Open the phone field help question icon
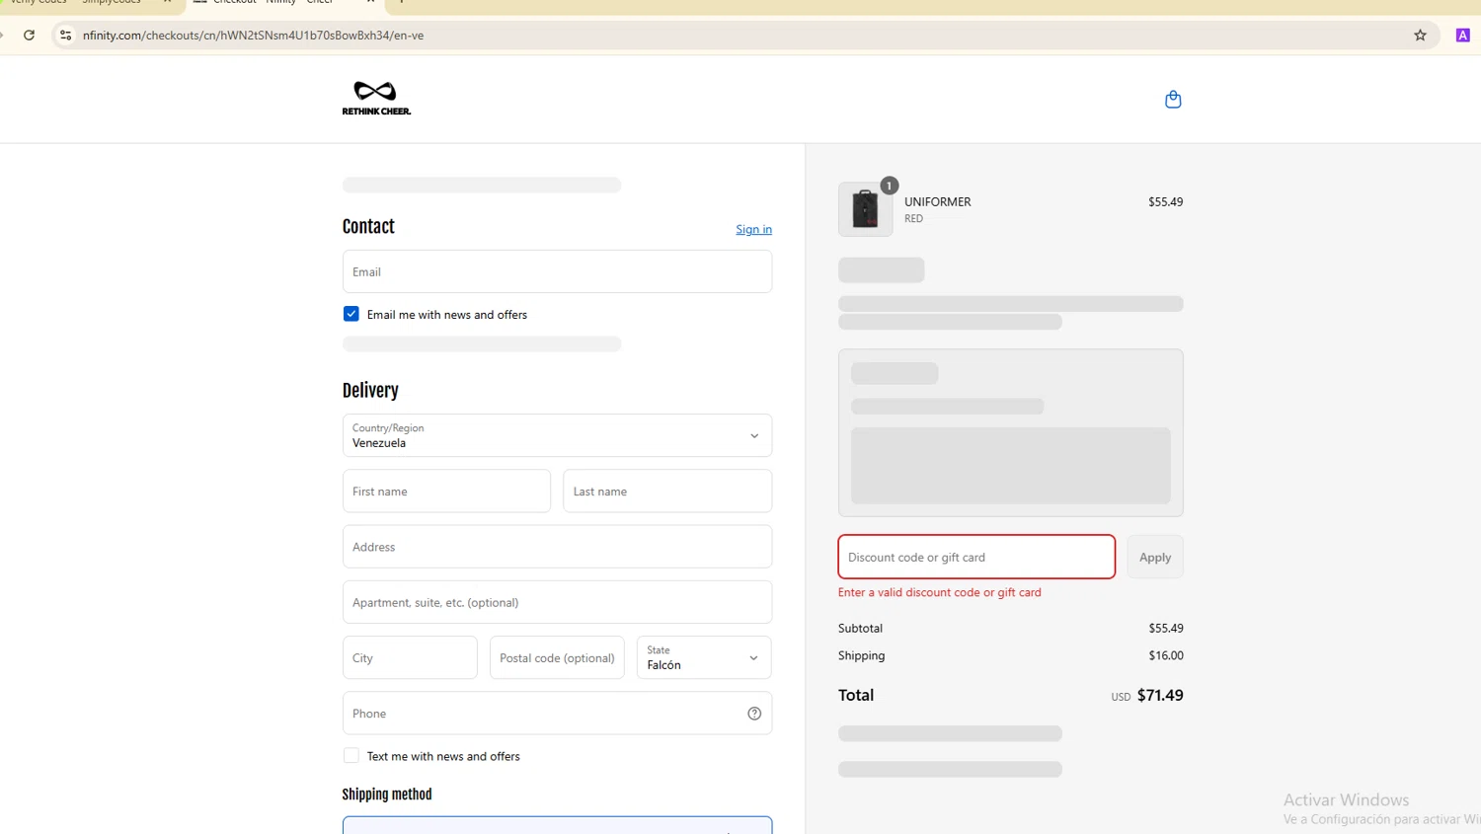The width and height of the screenshot is (1481, 834). tap(754, 714)
